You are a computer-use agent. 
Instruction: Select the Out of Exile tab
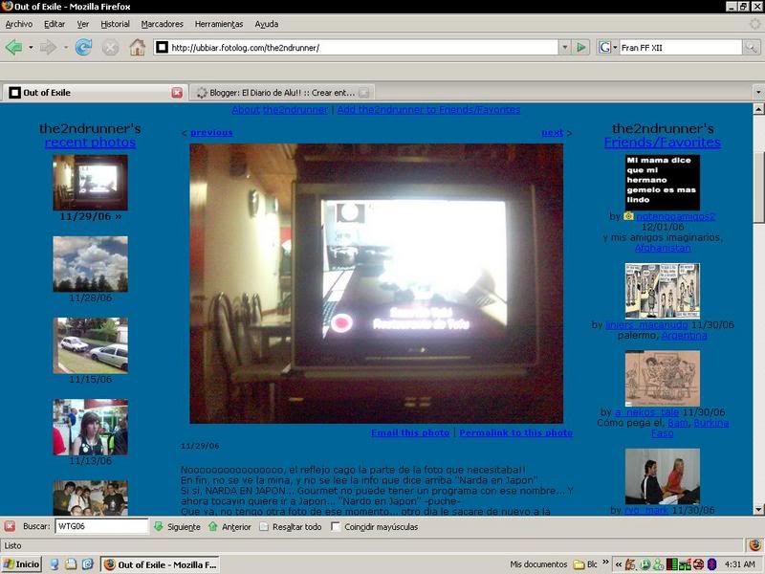click(95, 92)
